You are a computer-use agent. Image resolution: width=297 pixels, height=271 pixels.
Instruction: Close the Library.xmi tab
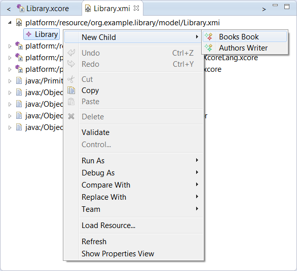point(136,8)
